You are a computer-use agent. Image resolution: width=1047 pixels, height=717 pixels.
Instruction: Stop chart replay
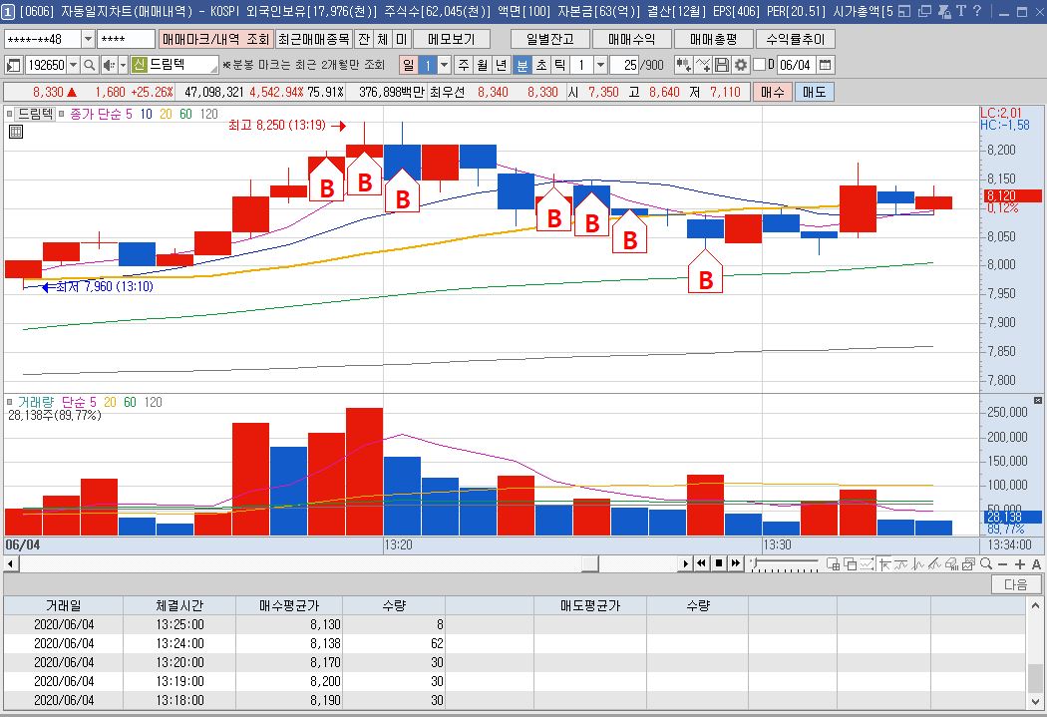719,564
